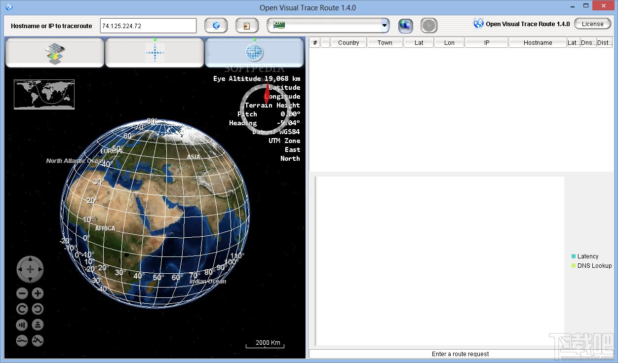The width and height of the screenshot is (618, 363).
Task: Click the Hostname or IP input field
Action: (x=148, y=26)
